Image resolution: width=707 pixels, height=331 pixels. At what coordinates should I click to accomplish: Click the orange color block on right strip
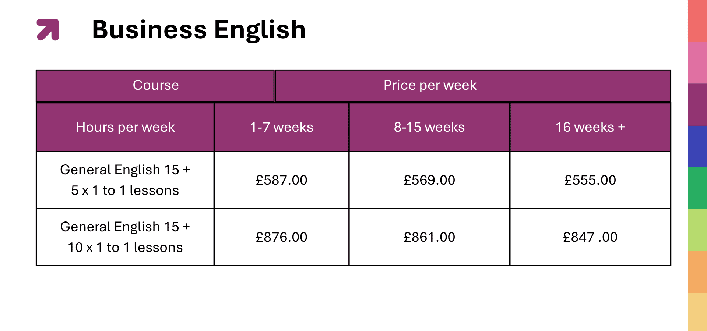tap(697, 272)
